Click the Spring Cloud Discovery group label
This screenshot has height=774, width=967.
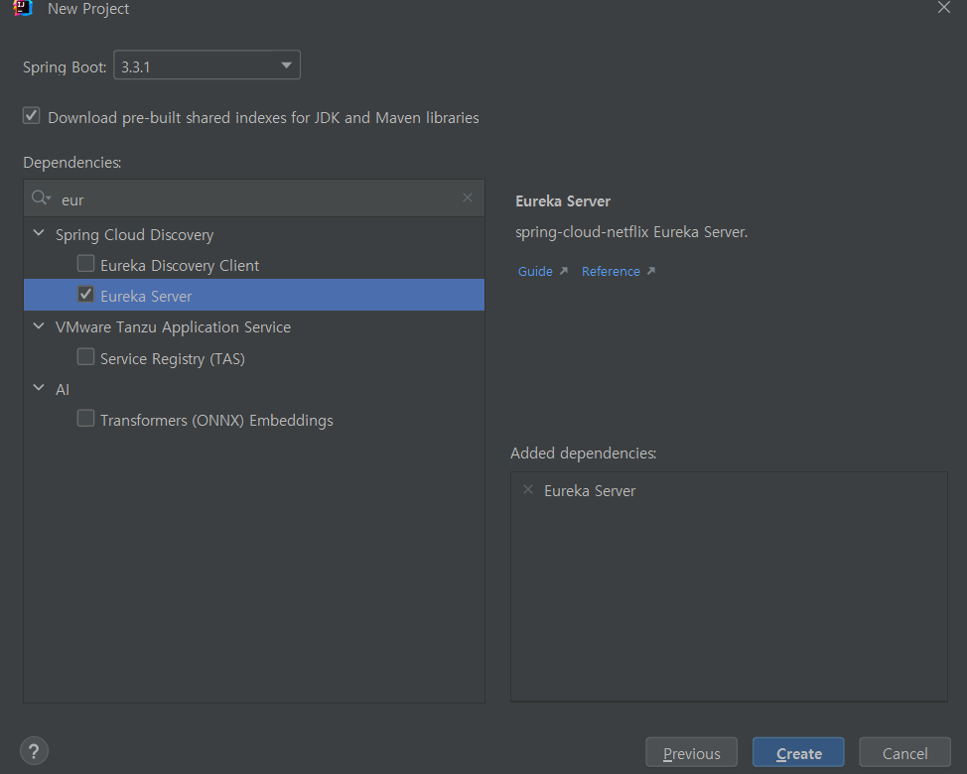[134, 235]
